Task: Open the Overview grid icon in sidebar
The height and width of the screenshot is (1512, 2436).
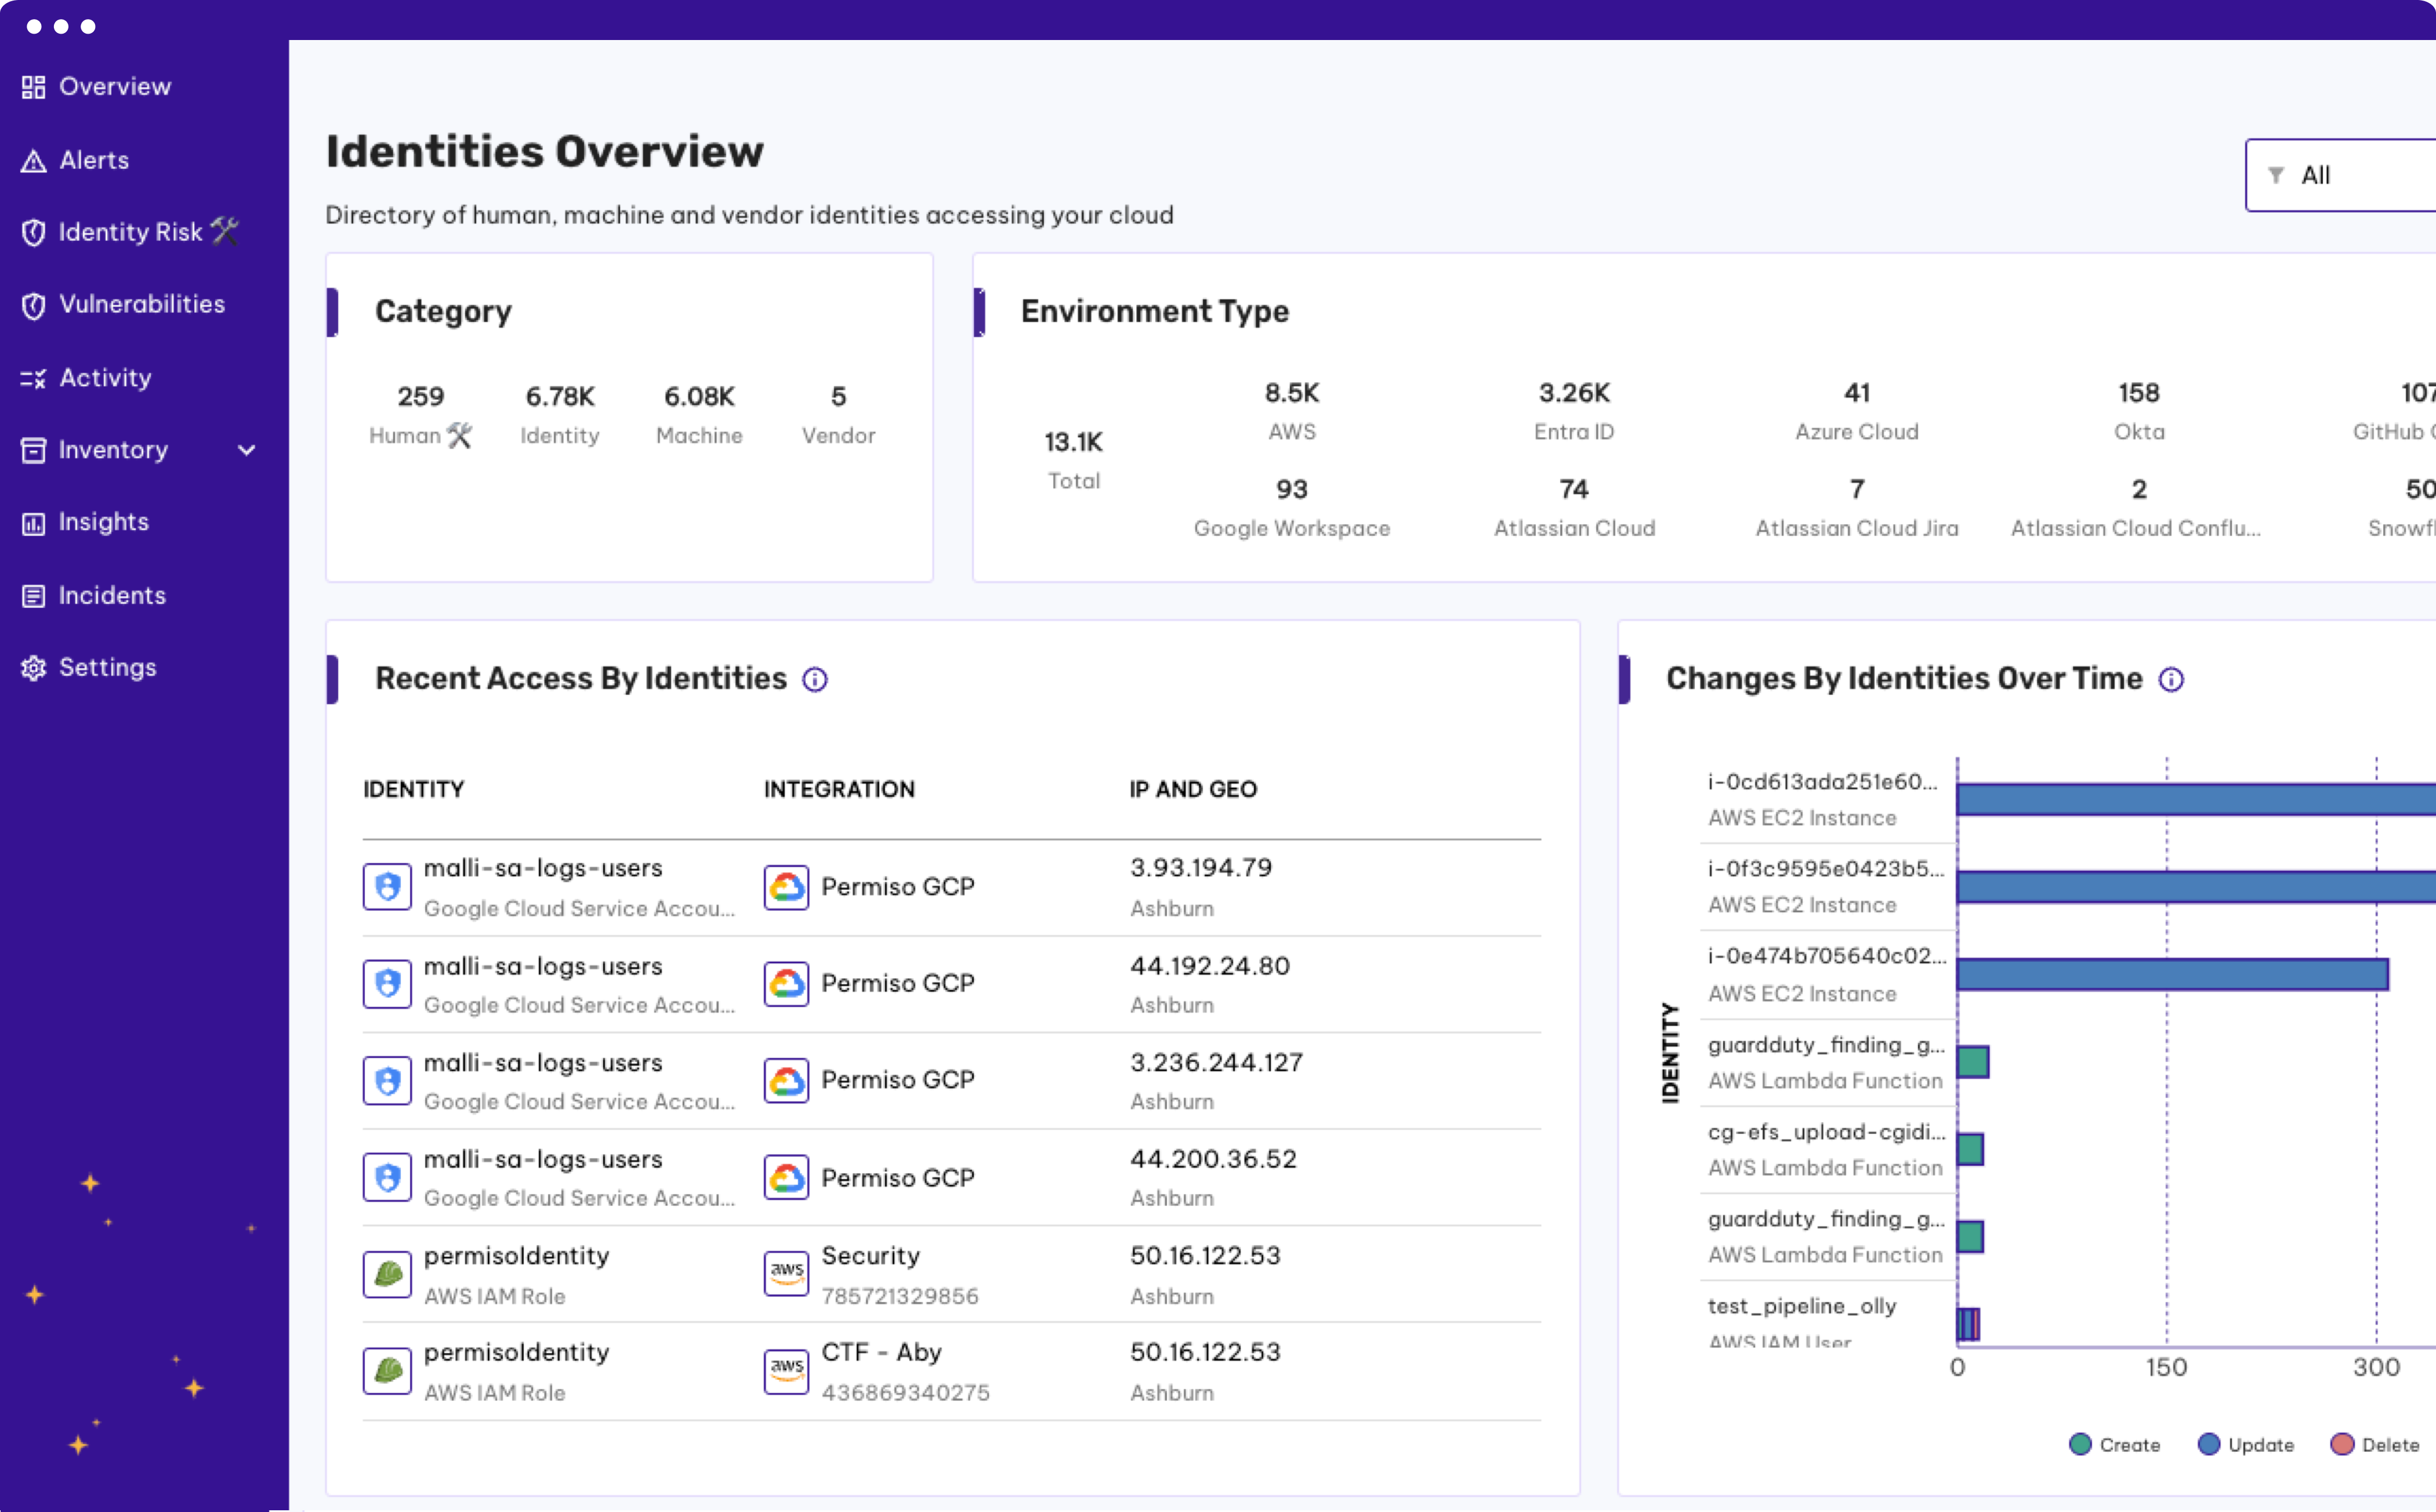Action: [x=33, y=87]
